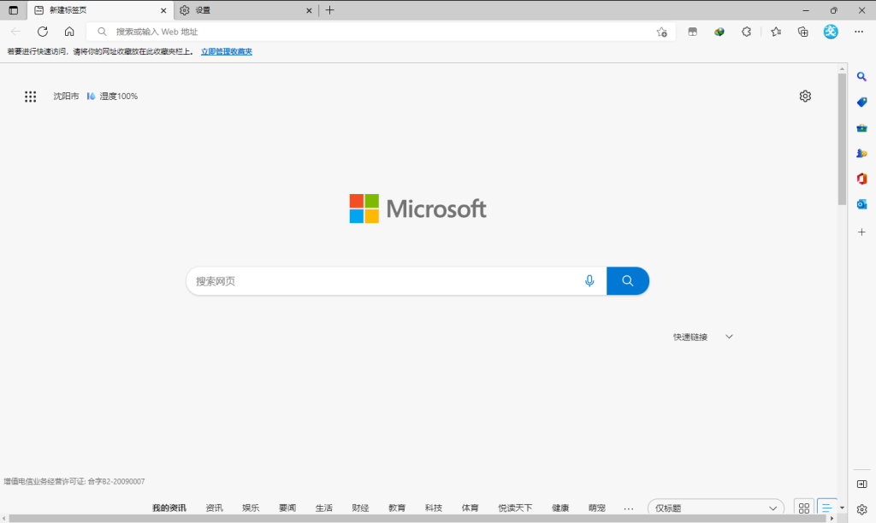Open Office from the Edge sidebar
This screenshot has height=523, width=876.
[862, 179]
